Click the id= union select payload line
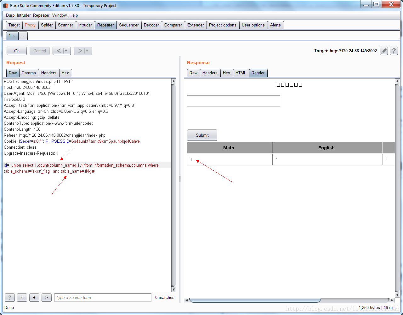Viewport: 403px width, 315px height. [81, 165]
